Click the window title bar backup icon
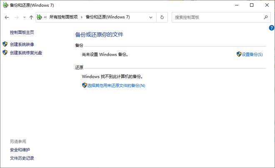275x168 pixels. point(5,5)
